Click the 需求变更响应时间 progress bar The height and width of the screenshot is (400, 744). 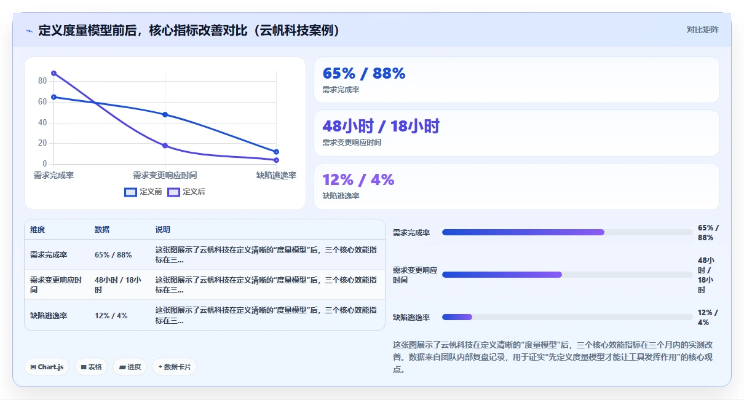(568, 275)
